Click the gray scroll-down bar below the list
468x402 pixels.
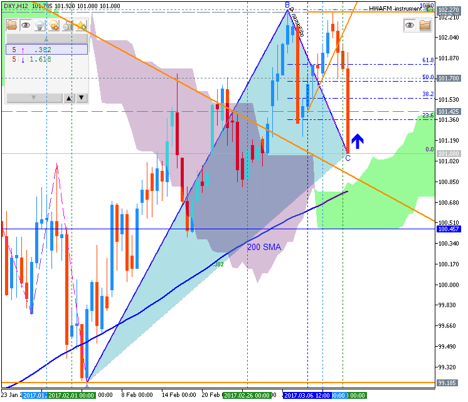point(35,98)
